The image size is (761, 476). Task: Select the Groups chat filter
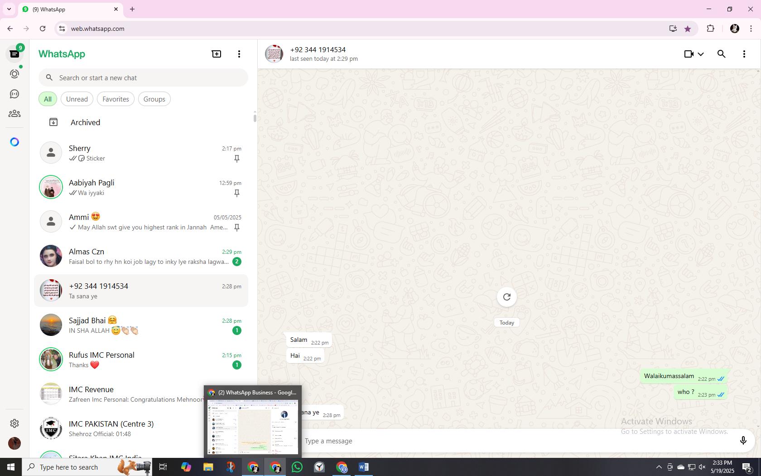click(154, 99)
